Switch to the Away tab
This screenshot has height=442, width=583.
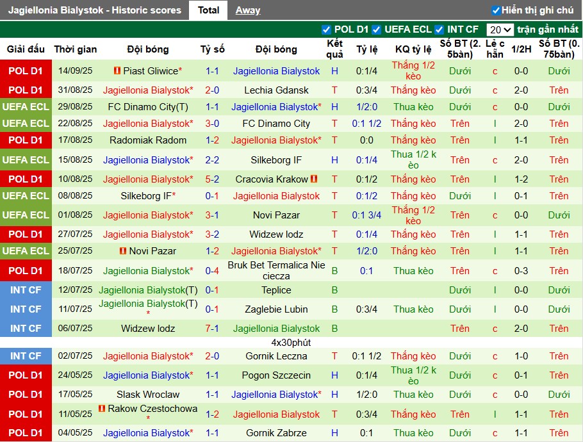(248, 10)
